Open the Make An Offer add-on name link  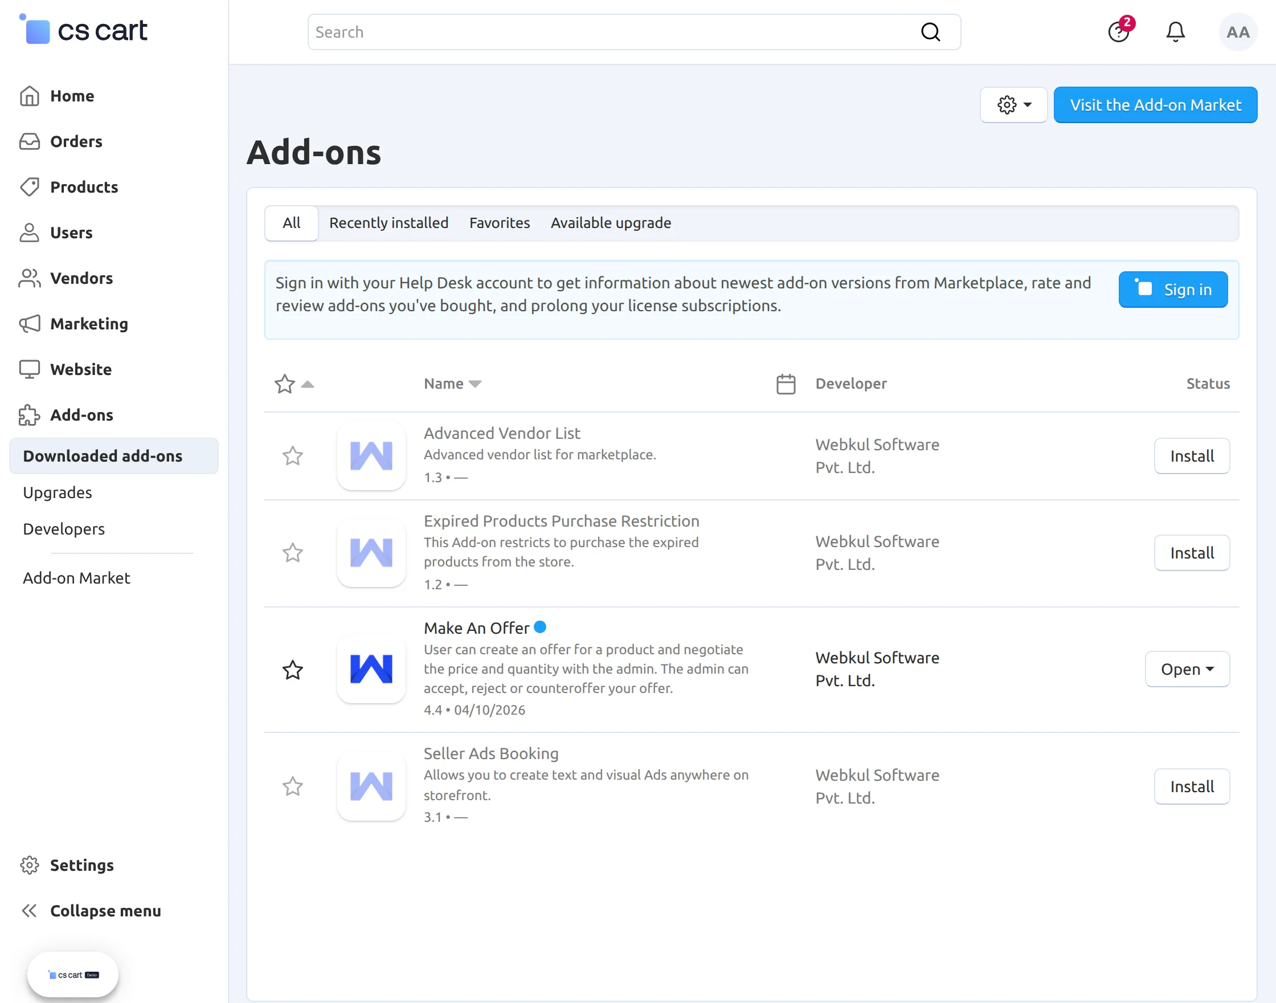477,628
